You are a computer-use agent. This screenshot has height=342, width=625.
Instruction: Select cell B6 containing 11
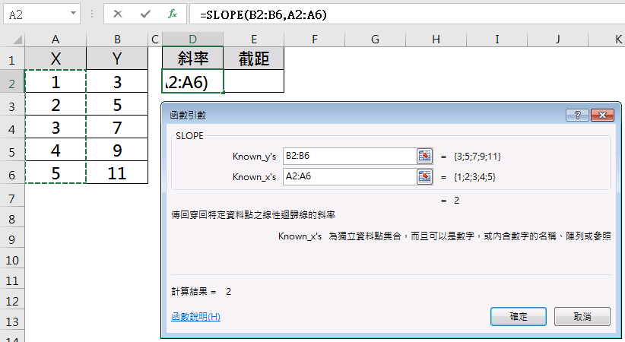[117, 173]
